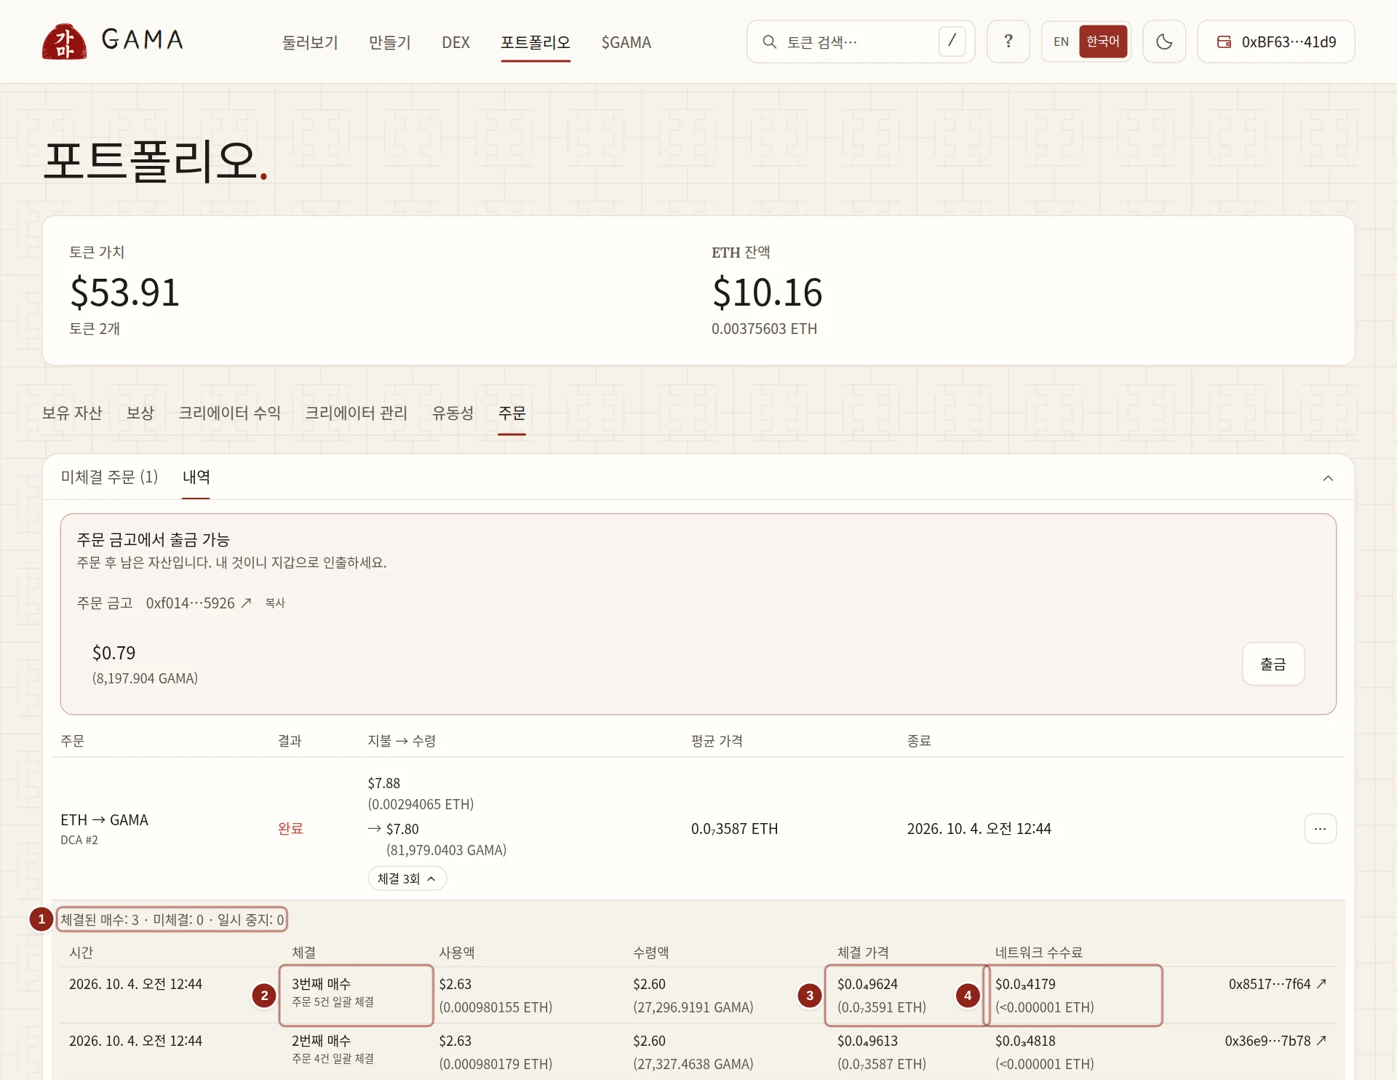Open the DCA #2 order more-options menu
Viewport: 1397px width, 1080px height.
click(x=1320, y=828)
